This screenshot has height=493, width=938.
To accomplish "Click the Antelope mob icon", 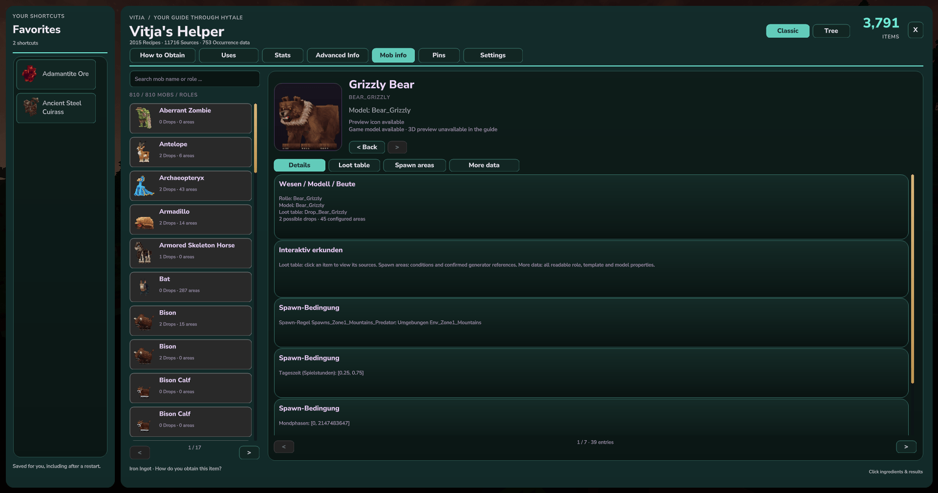I will (x=143, y=152).
